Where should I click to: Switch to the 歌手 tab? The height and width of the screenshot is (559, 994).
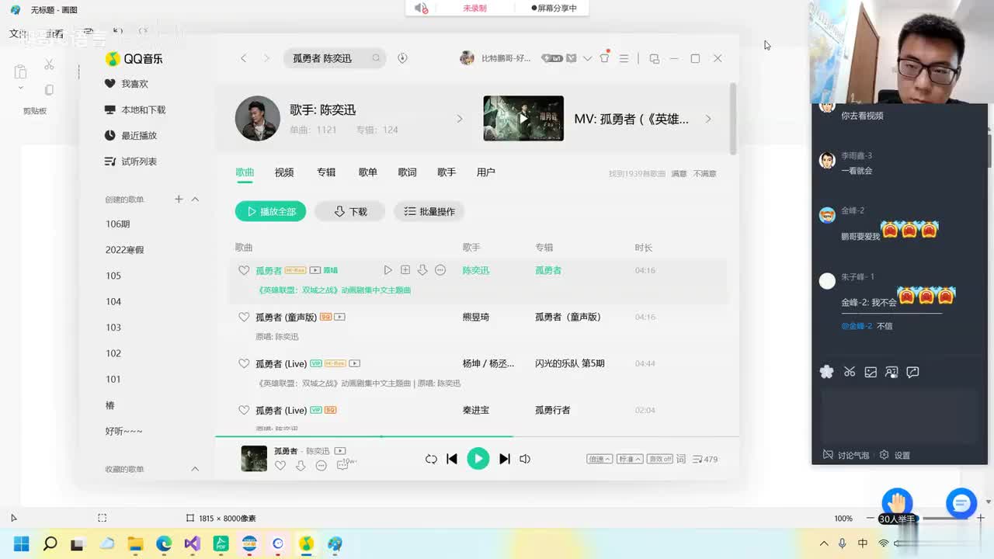[447, 172]
